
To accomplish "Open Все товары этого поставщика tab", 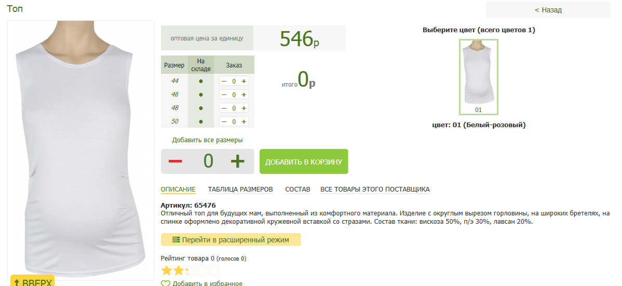I will [375, 189].
